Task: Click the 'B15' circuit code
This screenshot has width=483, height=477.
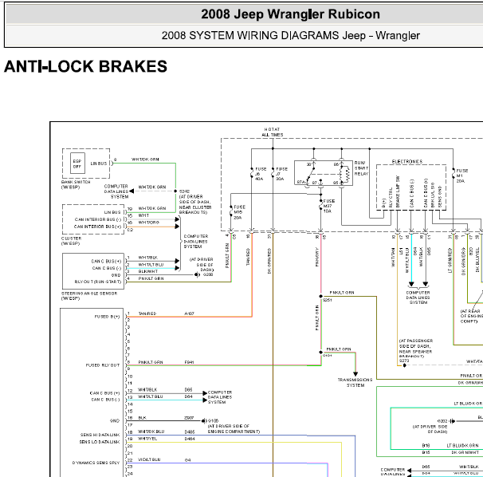Action: coord(426,452)
